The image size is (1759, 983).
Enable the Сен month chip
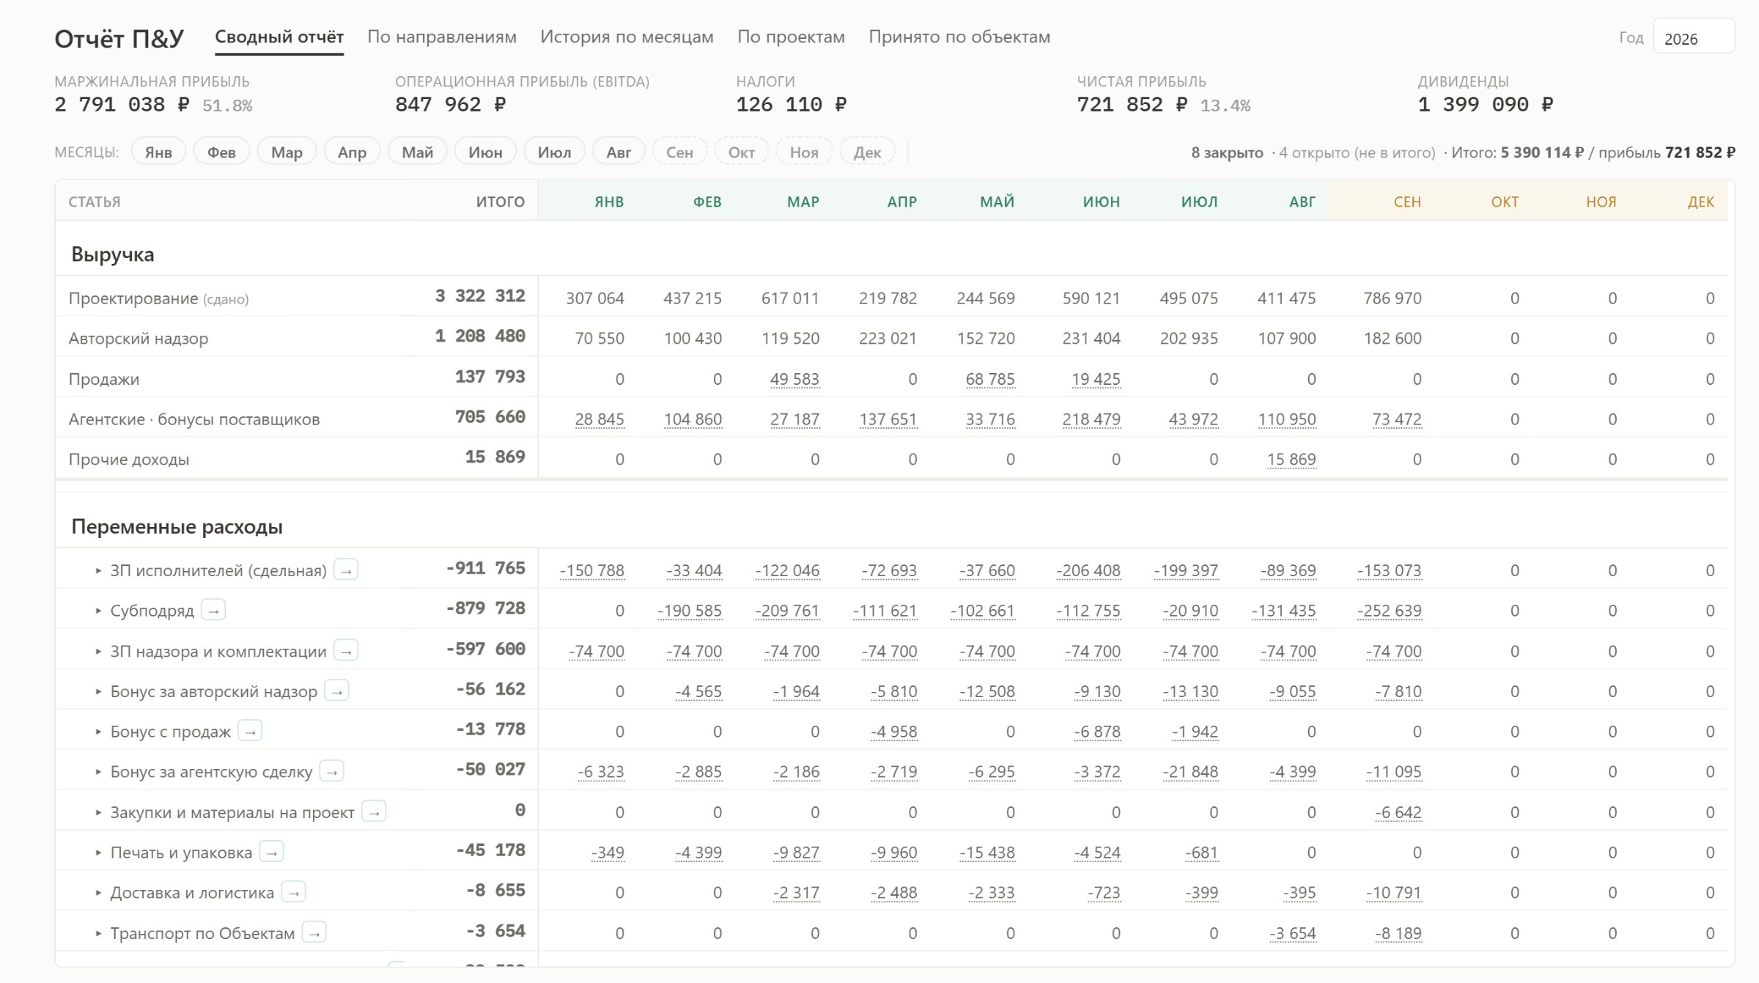tap(679, 152)
